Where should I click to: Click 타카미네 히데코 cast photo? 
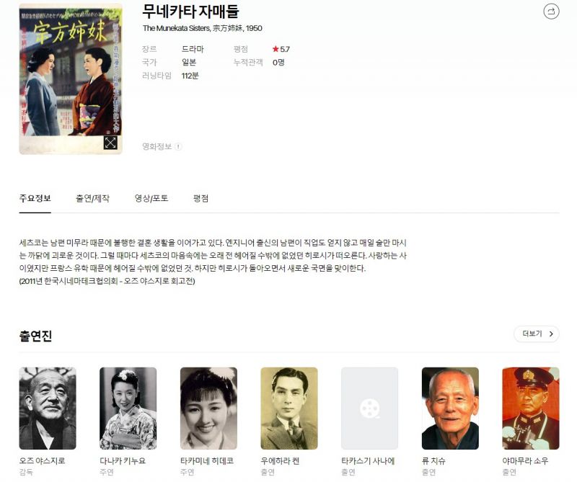pyautogui.click(x=208, y=408)
